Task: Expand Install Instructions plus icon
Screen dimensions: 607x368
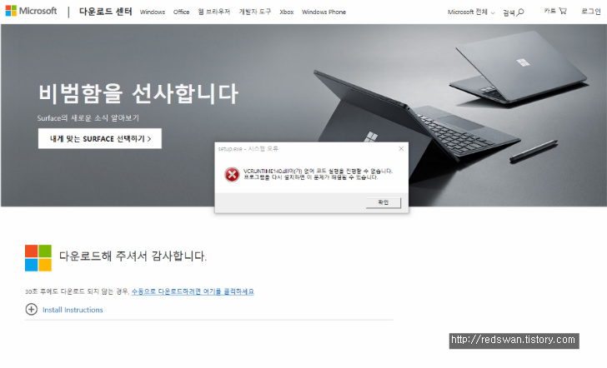Action: 32,309
